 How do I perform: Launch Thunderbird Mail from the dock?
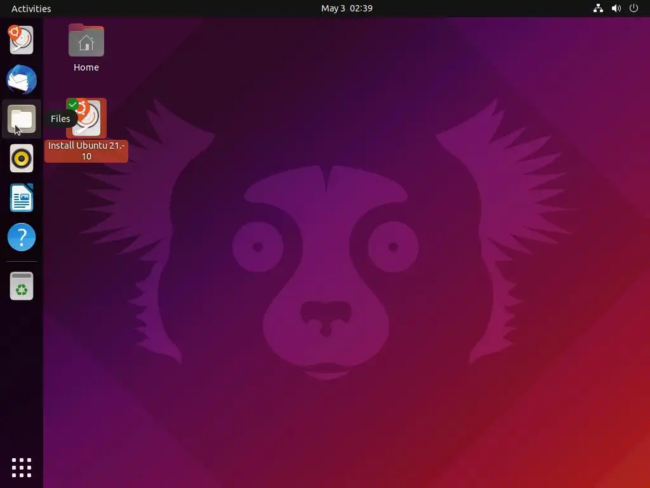point(21,79)
